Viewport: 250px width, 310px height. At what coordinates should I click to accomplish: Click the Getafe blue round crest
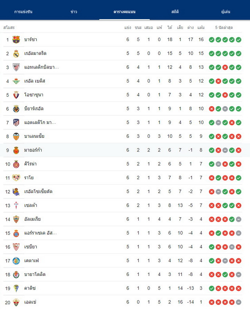click(16, 261)
